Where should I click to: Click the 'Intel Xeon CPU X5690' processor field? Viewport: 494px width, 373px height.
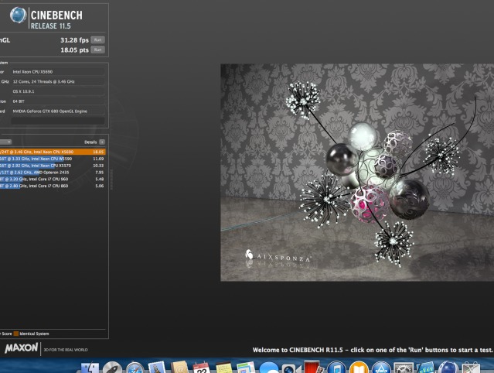point(58,72)
